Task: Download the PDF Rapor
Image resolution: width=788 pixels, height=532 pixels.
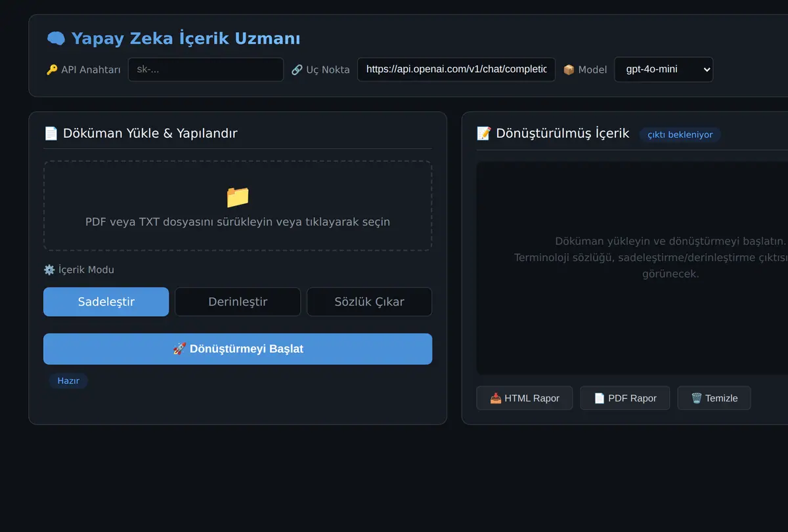Action: 624,398
